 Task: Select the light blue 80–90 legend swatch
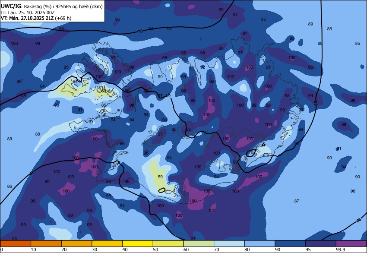point(259,244)
